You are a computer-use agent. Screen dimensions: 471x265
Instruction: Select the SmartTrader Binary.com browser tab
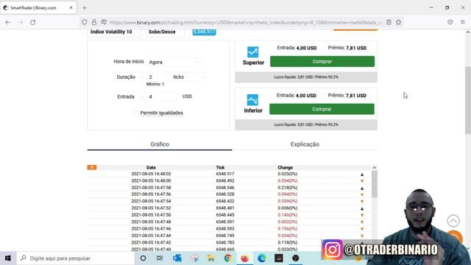click(x=38, y=8)
